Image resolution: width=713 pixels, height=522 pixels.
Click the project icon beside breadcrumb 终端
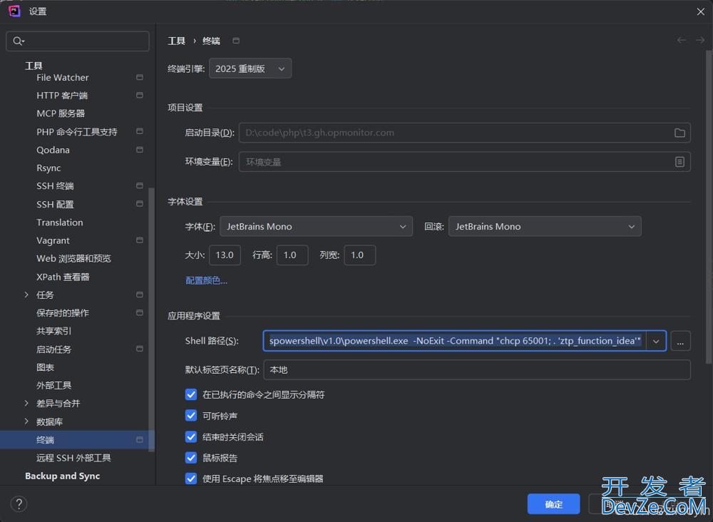pyautogui.click(x=236, y=41)
